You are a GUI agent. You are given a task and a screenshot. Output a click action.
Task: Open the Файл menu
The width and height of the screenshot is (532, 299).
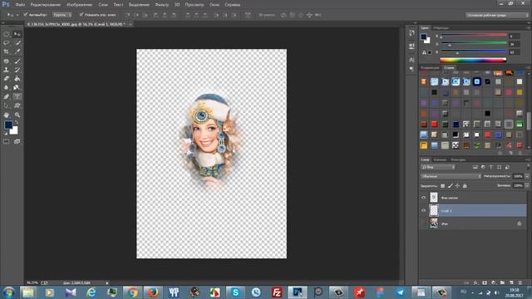coord(20,5)
